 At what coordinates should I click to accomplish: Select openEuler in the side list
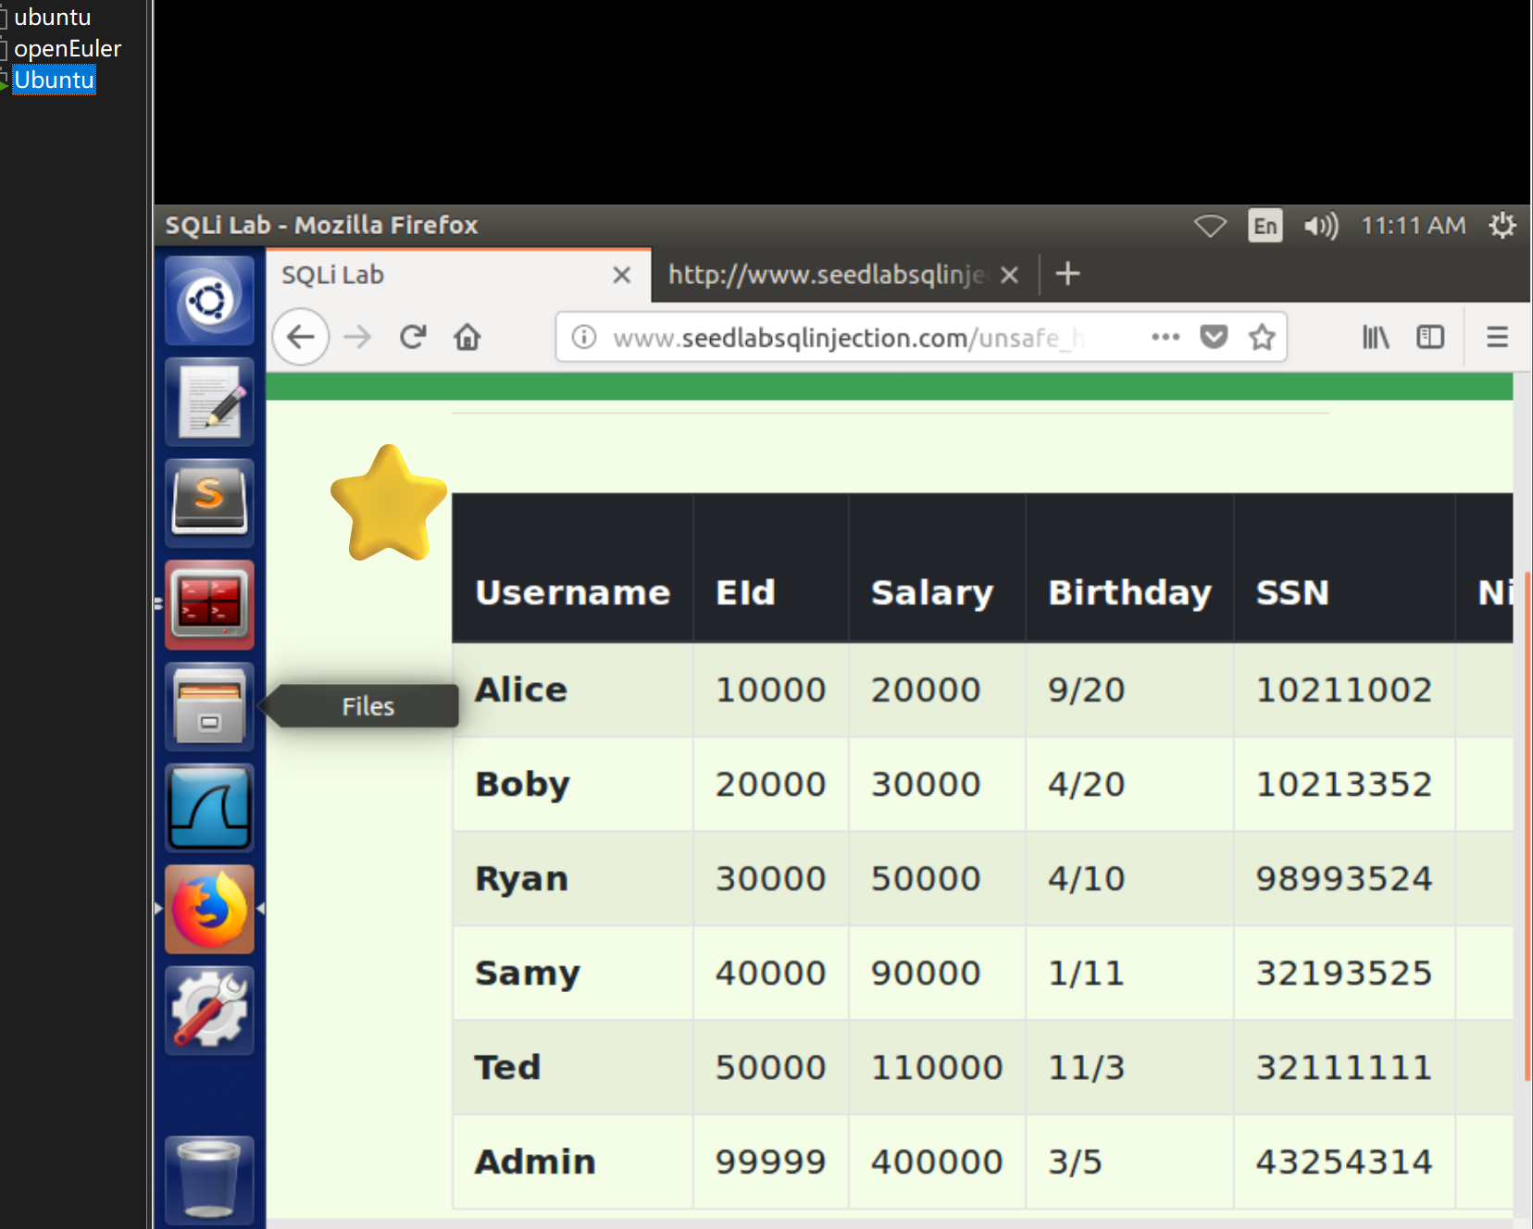(x=67, y=48)
